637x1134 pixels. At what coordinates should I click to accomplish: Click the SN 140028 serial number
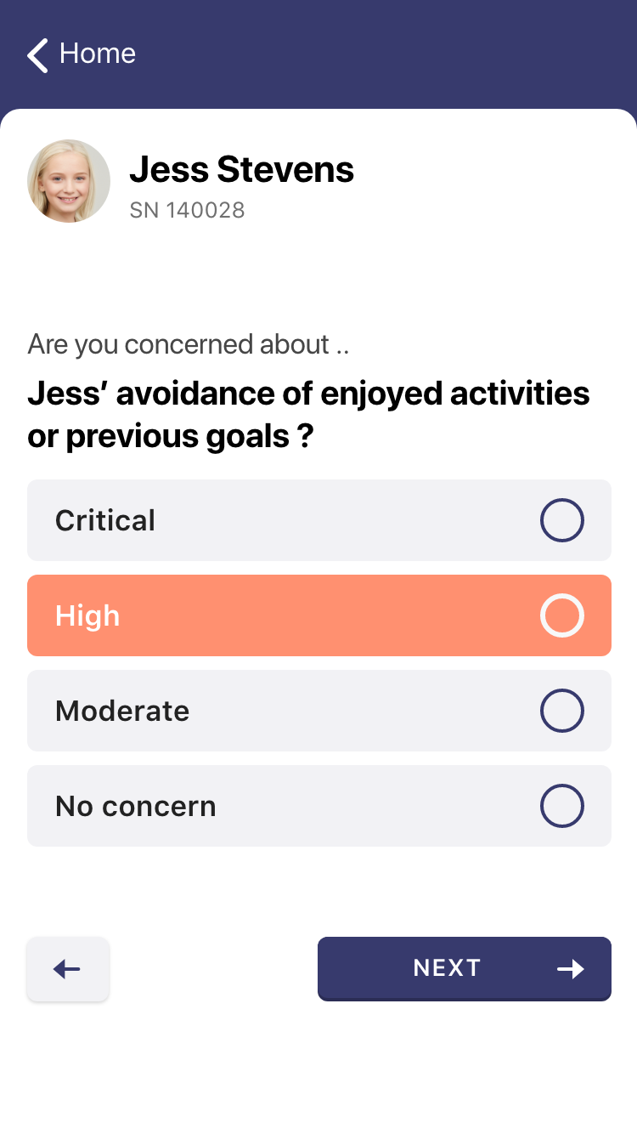[x=187, y=210]
